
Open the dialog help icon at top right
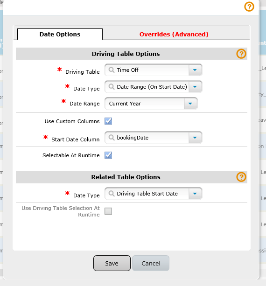coord(249,7)
